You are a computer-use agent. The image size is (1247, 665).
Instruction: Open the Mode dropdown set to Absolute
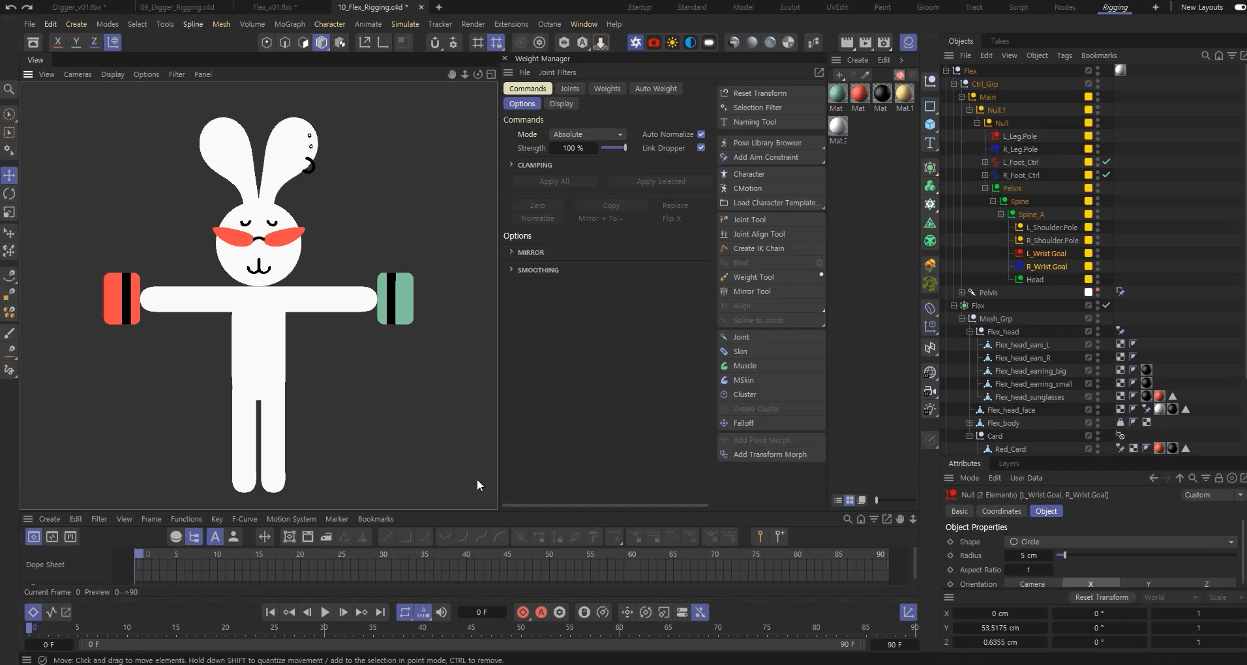(x=587, y=134)
